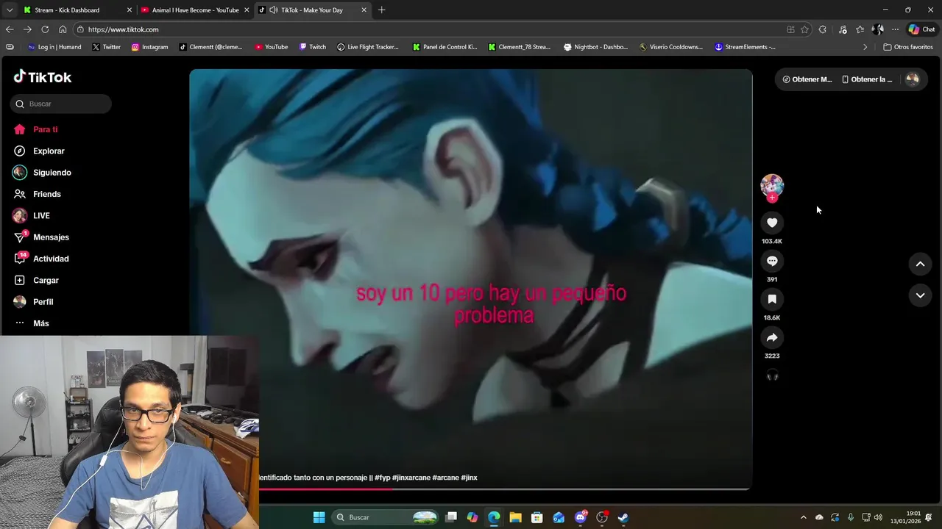Open the browser home page
Screen dimensions: 942x529
pyautogui.click(x=63, y=29)
